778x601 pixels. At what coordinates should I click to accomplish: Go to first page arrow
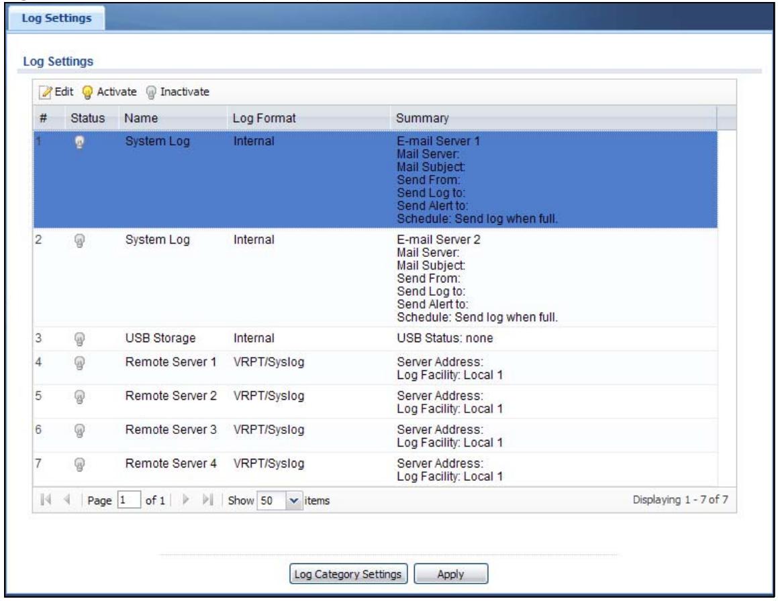click(x=46, y=500)
